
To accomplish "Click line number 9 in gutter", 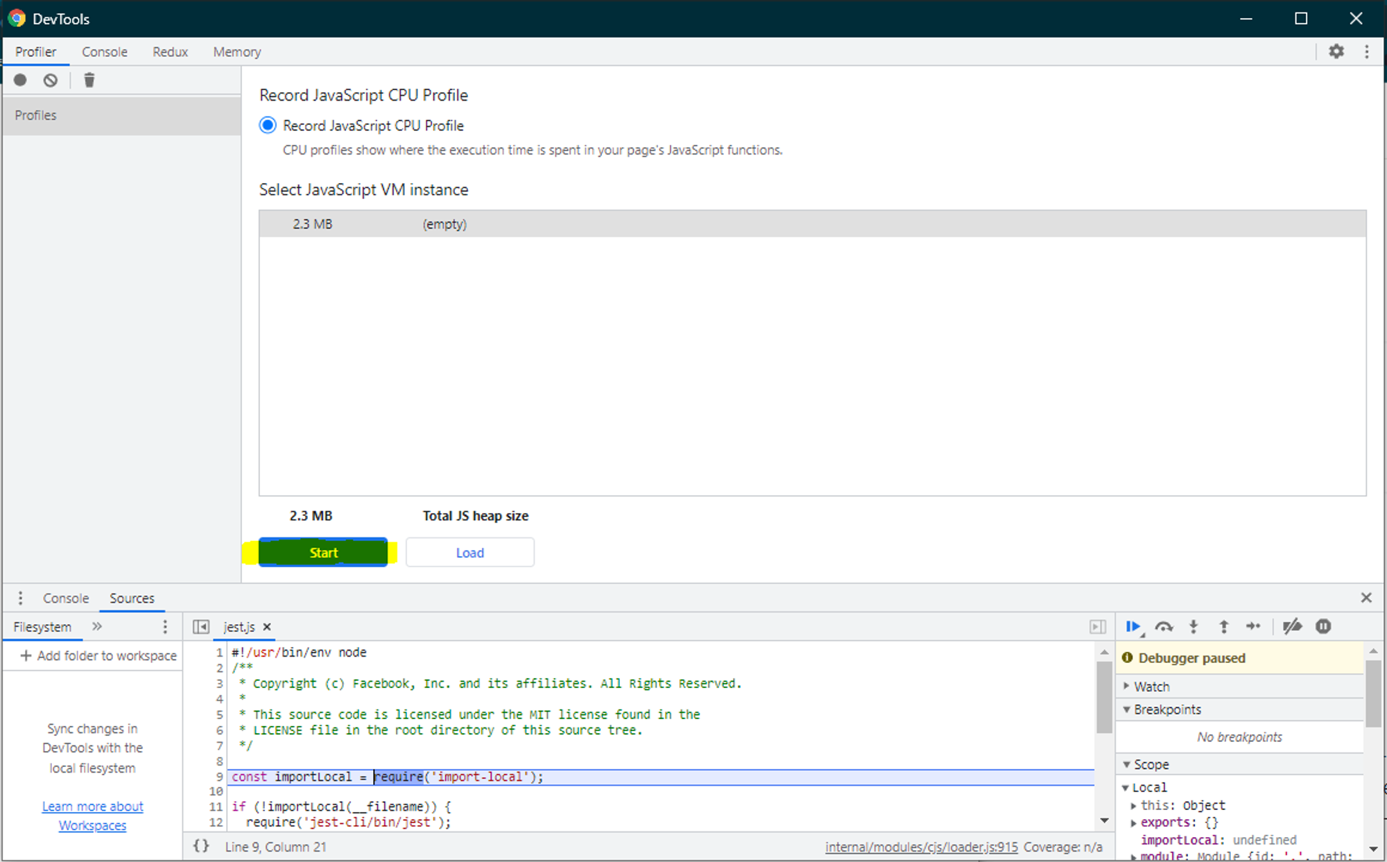I will [219, 777].
